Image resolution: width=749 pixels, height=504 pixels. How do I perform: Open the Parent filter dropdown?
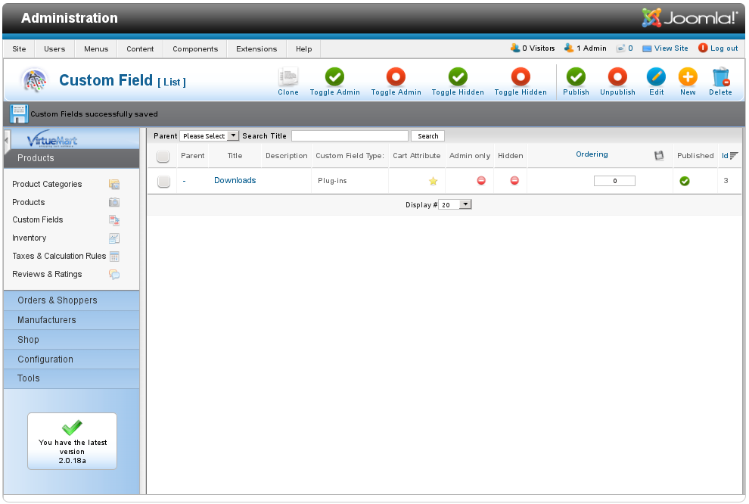coord(210,136)
